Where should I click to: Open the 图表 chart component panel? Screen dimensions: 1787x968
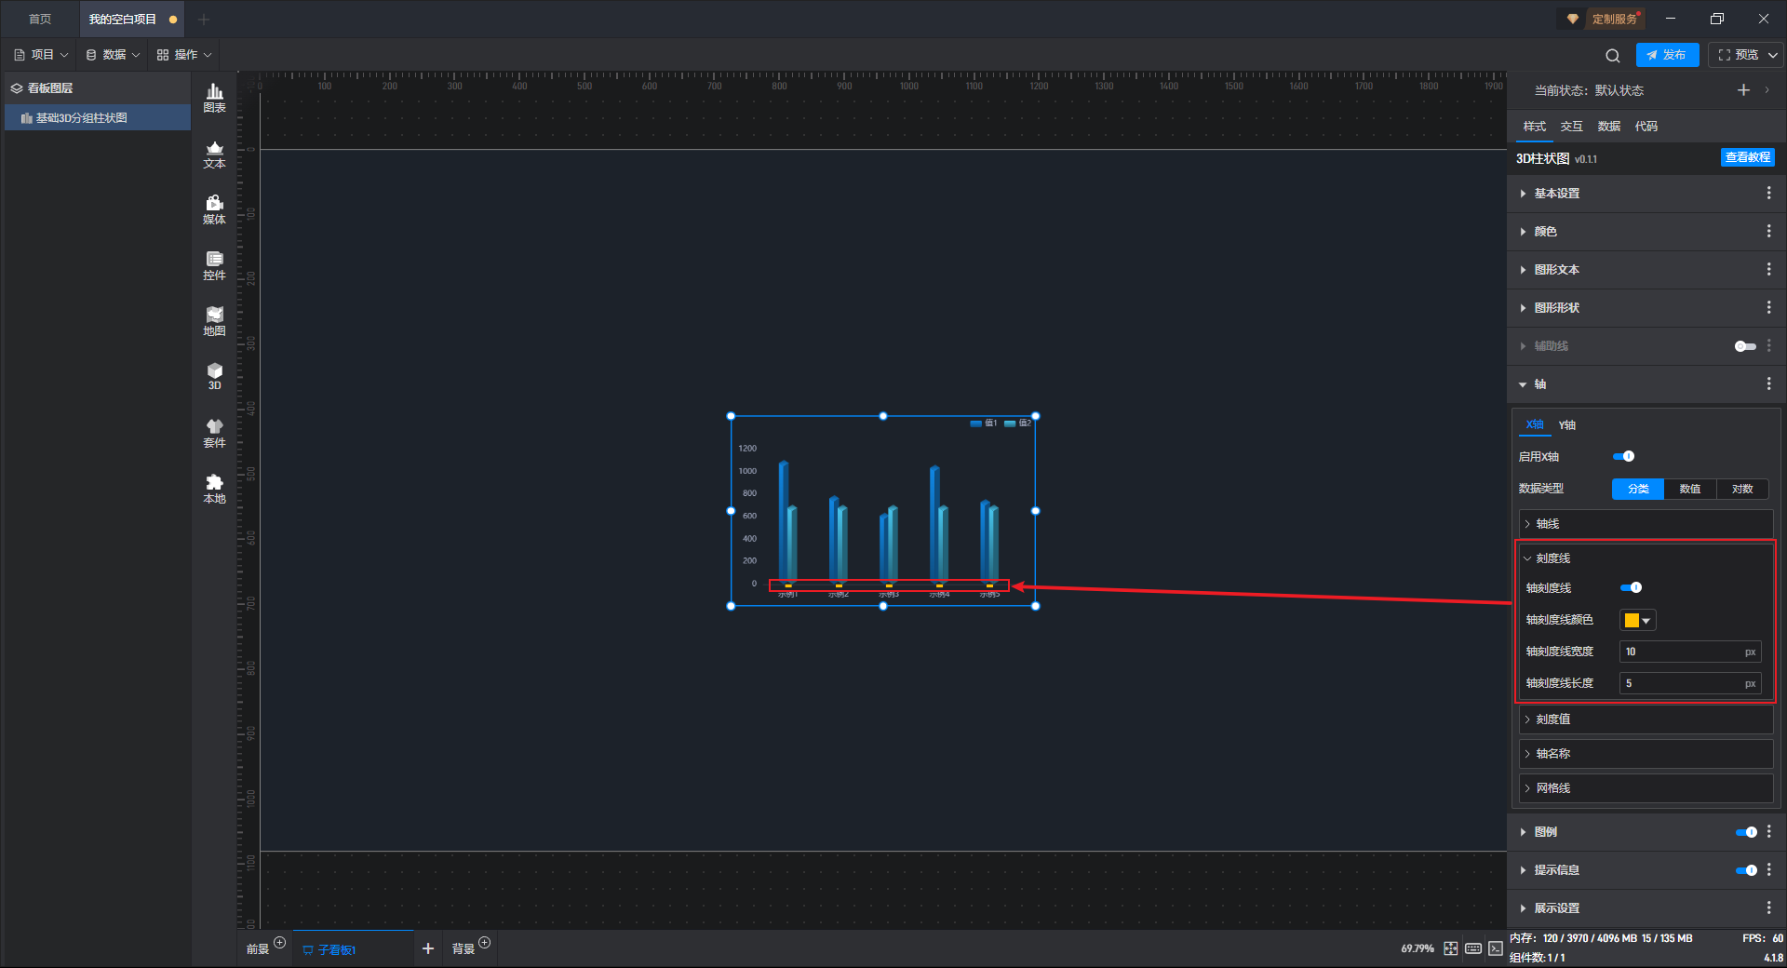[214, 98]
